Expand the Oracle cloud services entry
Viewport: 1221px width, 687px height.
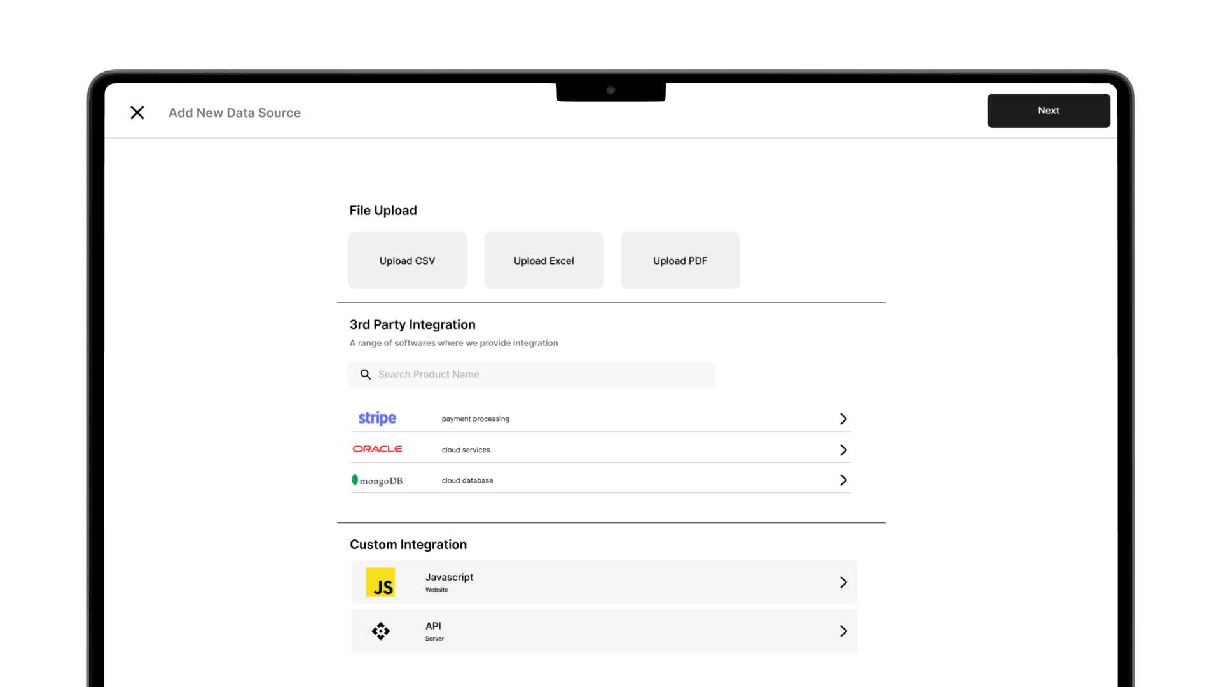[843, 449]
